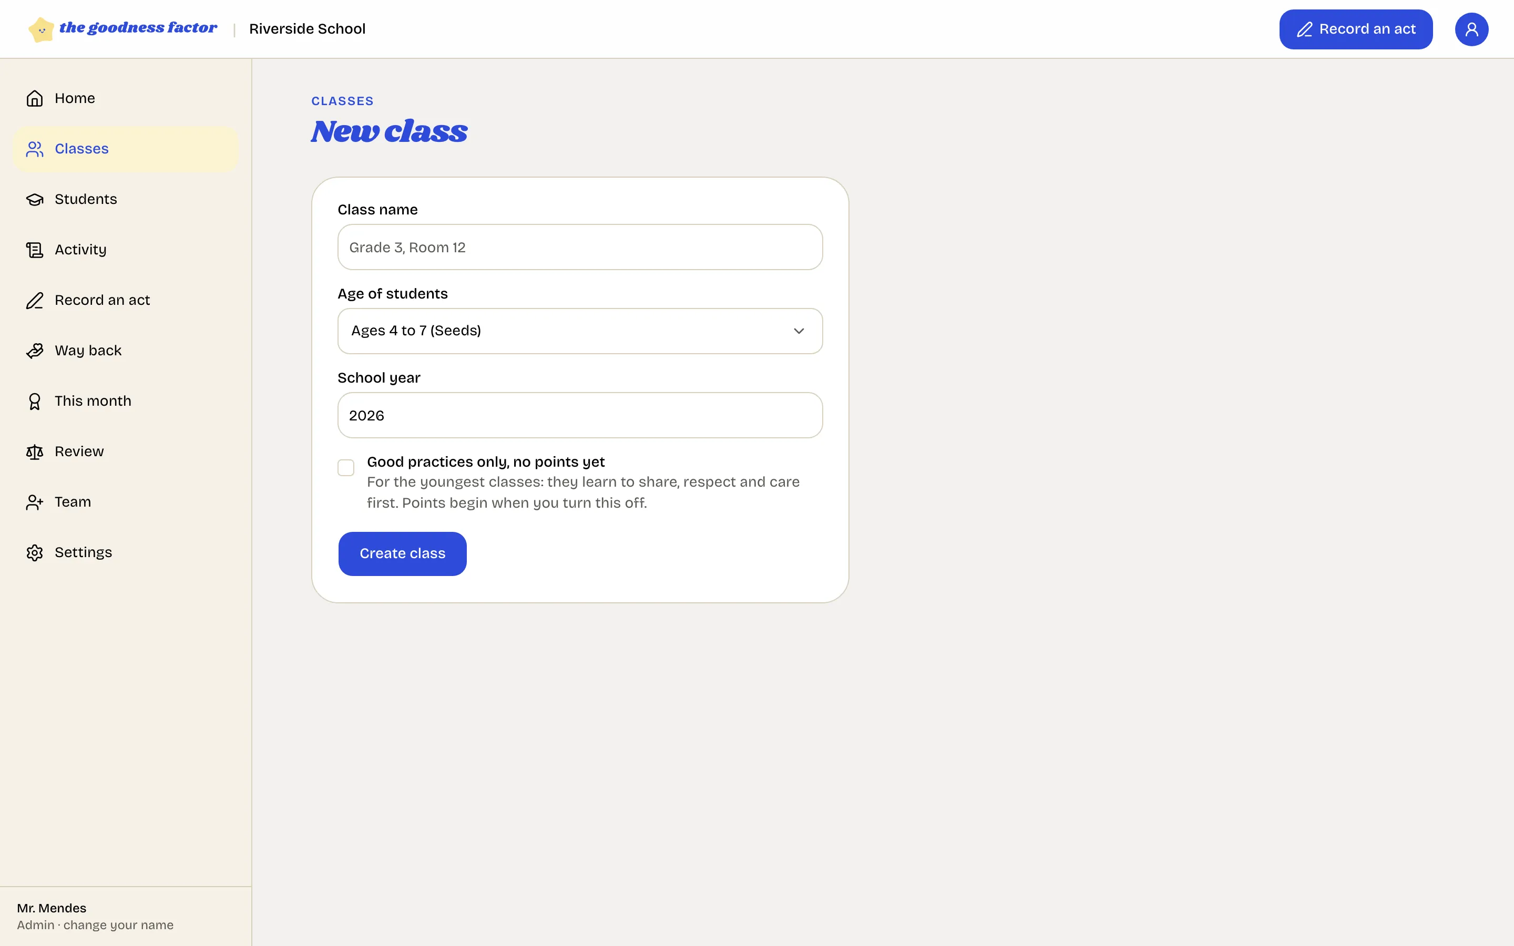Click the Activity scroll icon
The image size is (1514, 946).
[x=34, y=250]
